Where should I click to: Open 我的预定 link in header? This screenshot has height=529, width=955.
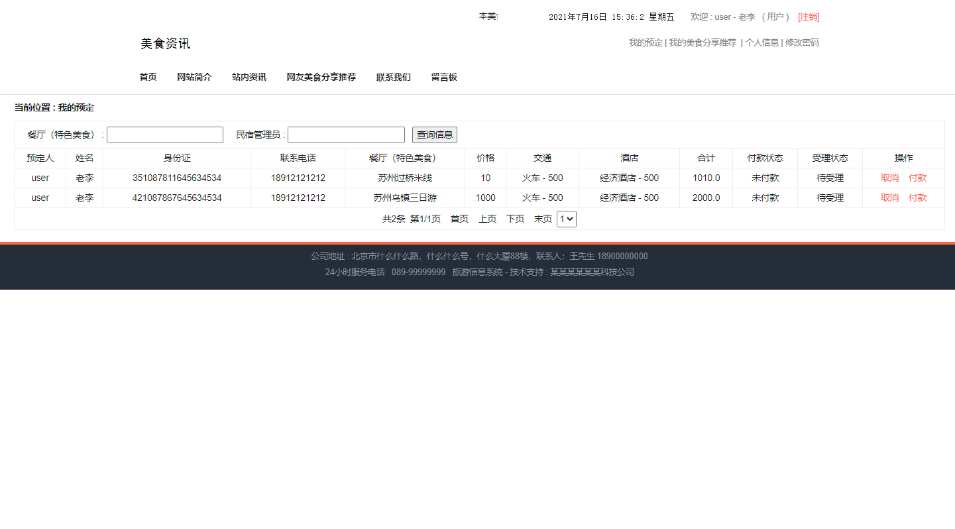(x=646, y=42)
